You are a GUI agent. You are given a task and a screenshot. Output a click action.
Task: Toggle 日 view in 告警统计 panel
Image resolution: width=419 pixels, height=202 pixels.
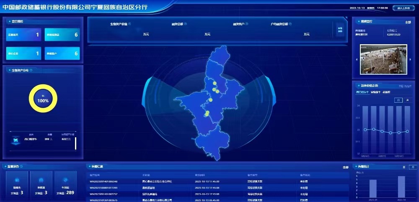pos(404,167)
